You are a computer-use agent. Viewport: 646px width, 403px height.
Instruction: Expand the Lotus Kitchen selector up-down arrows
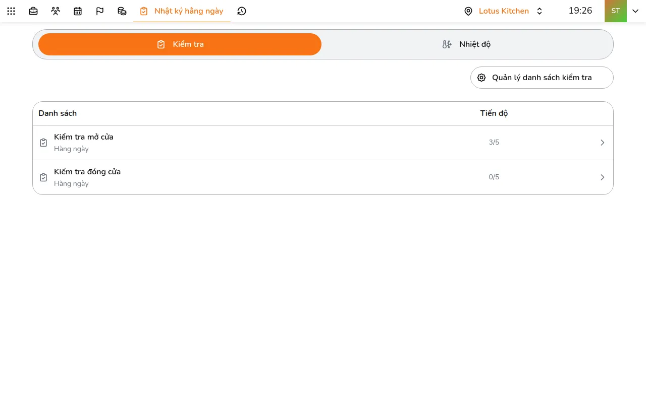pyautogui.click(x=540, y=11)
